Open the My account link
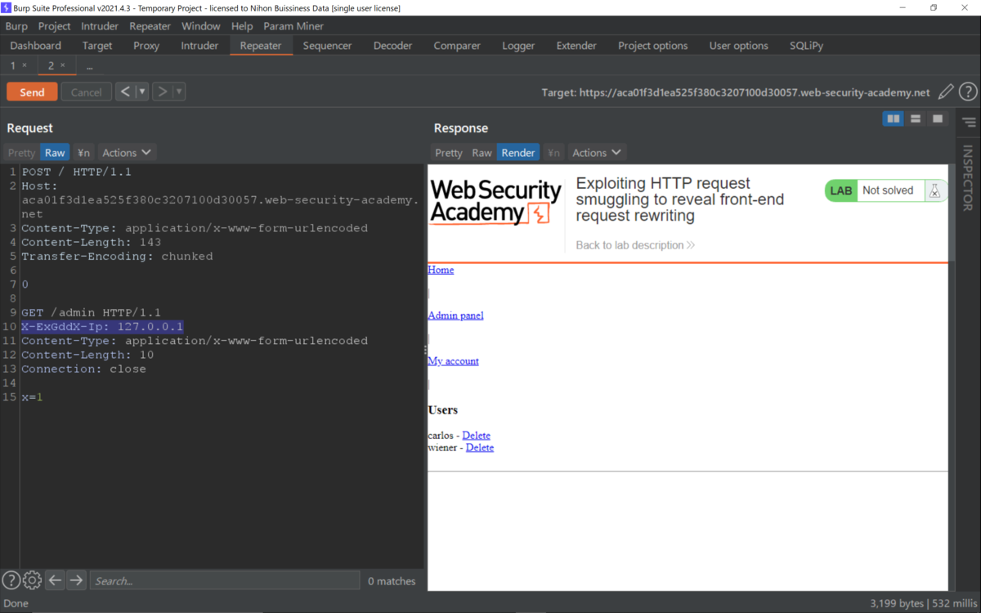 [x=453, y=361]
